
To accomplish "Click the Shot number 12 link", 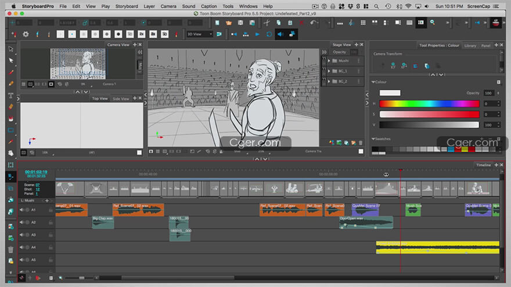I will pyautogui.click(x=38, y=189).
